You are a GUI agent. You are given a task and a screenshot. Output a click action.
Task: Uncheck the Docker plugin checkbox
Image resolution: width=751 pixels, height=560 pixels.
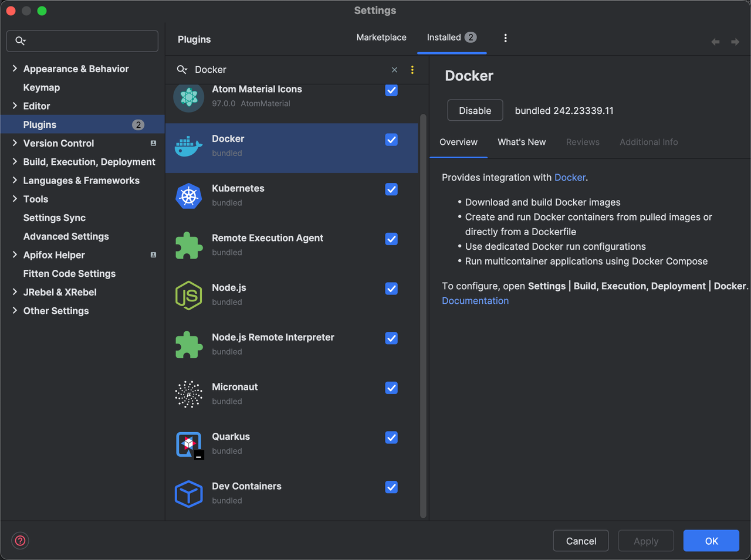[391, 140]
